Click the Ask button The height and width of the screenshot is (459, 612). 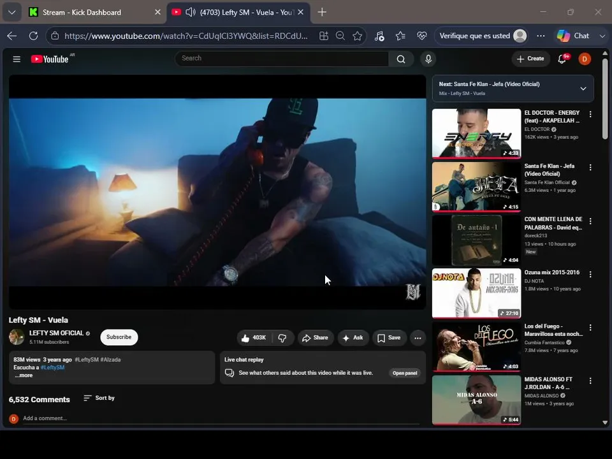point(353,338)
